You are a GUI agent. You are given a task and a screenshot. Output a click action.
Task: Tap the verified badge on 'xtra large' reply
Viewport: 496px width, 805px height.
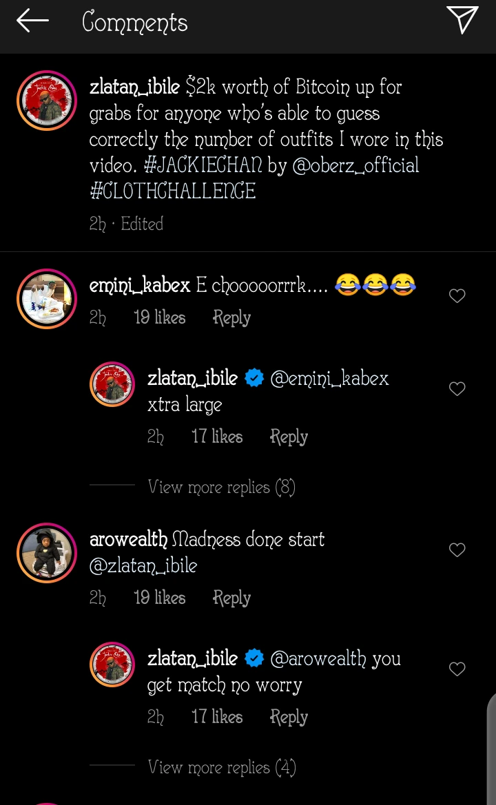[x=254, y=378]
